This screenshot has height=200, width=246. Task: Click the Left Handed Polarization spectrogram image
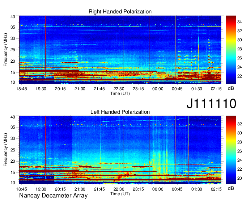(120, 150)
